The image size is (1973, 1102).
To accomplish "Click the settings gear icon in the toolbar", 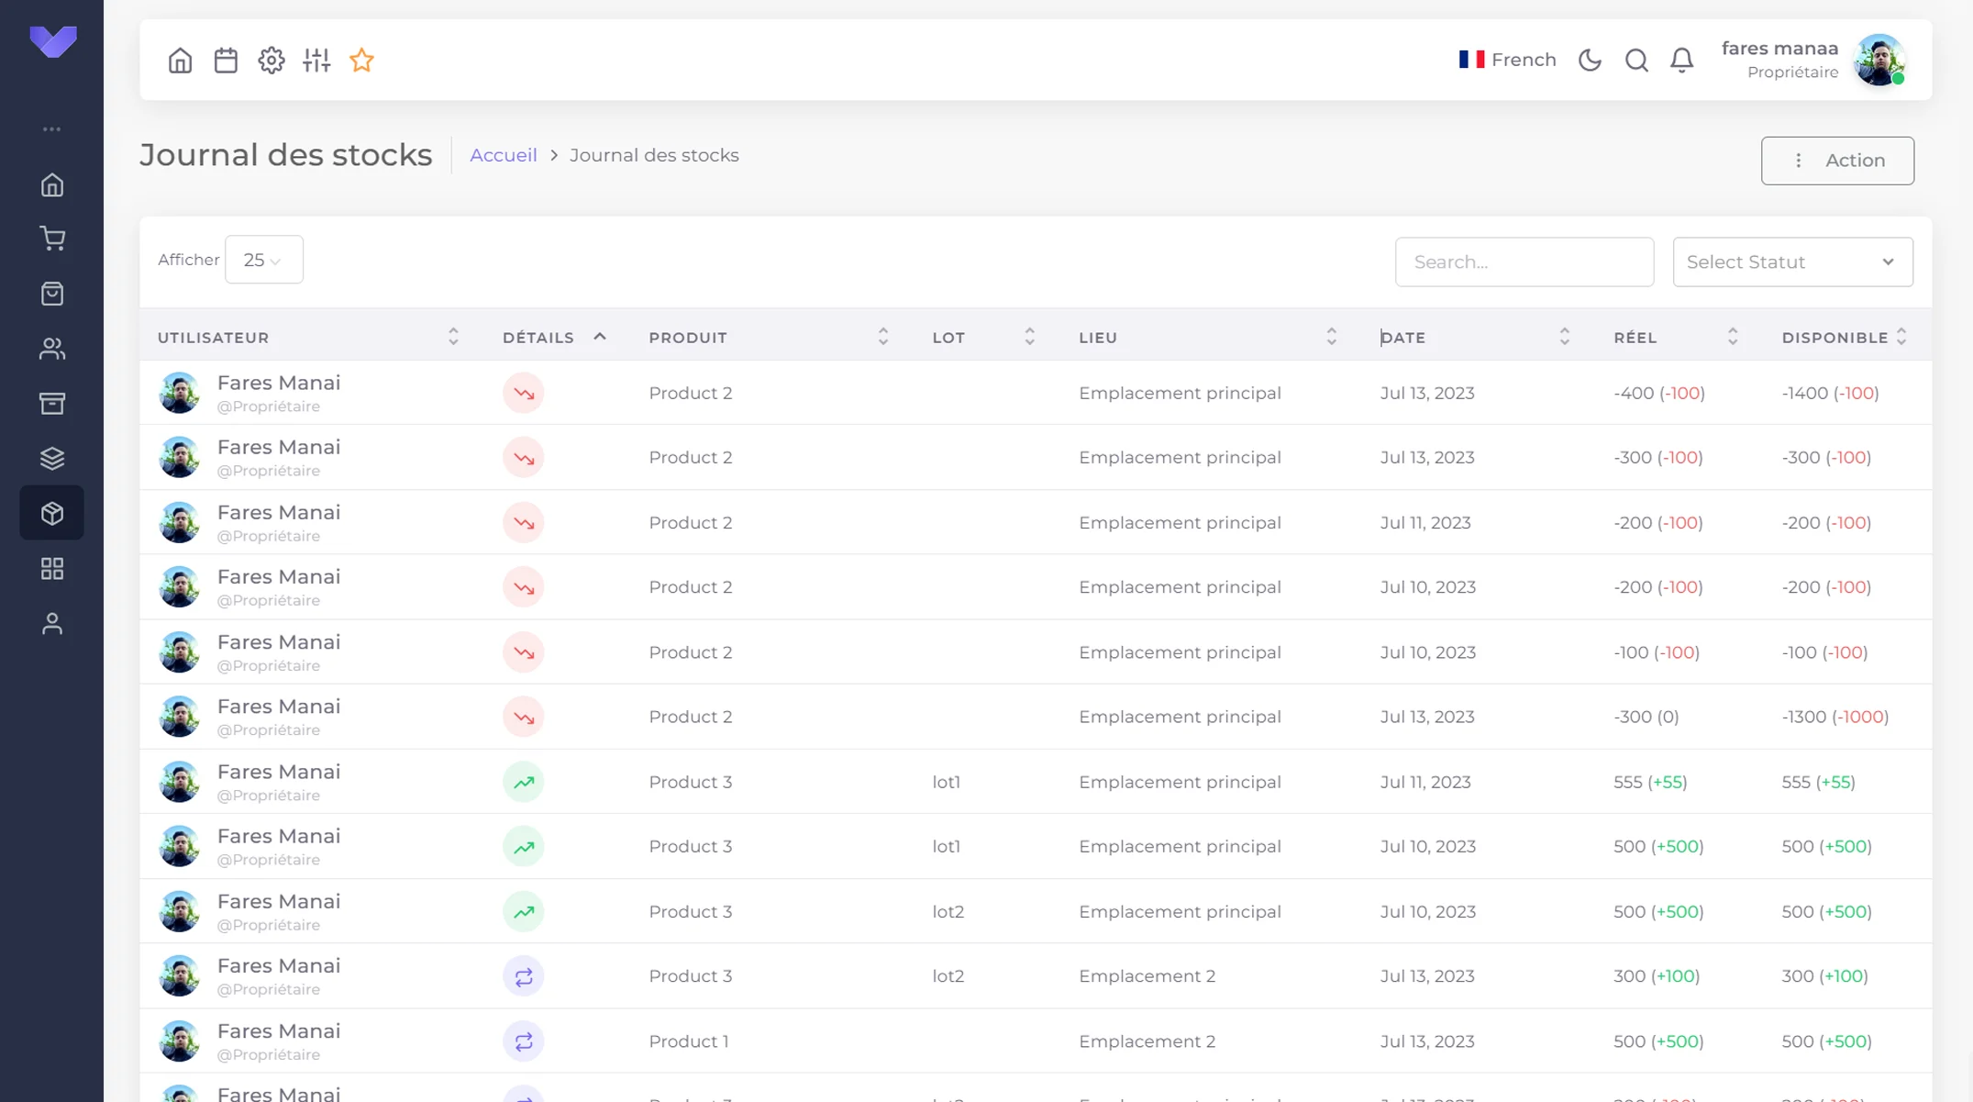I will (x=271, y=60).
